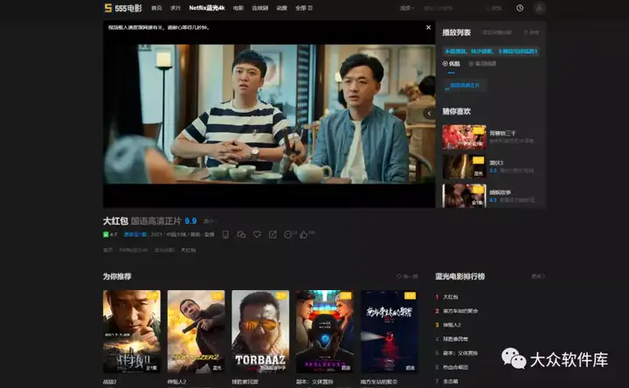This screenshot has height=388, width=629.
Task: Open the 动漫 nav item
Action: (281, 8)
